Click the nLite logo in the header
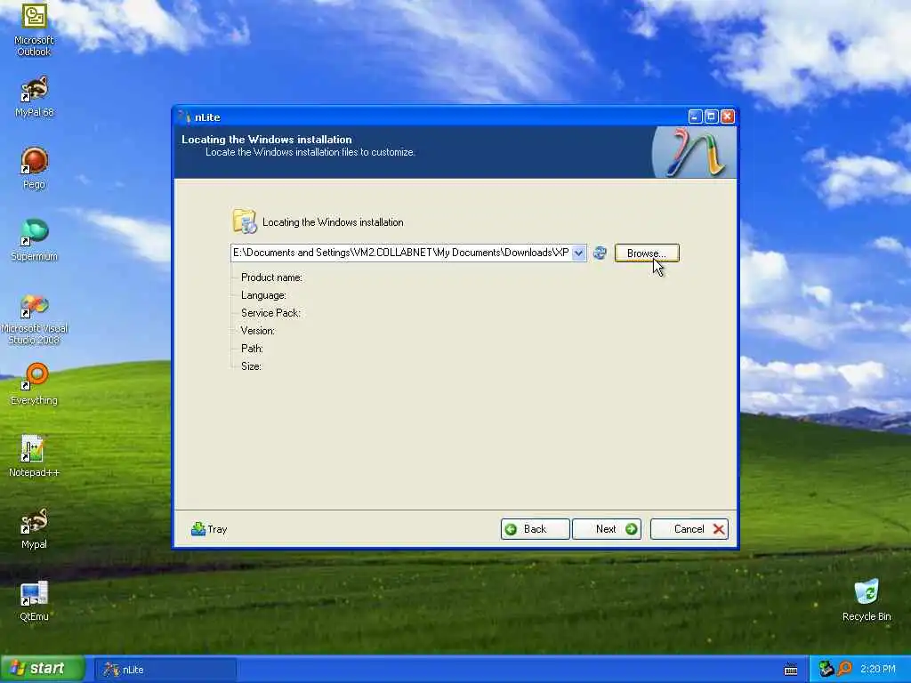Screen dimensions: 911x683 (694, 152)
